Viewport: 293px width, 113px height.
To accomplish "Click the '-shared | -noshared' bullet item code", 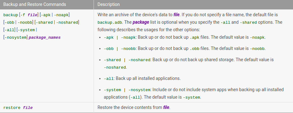I will tap(127, 60).
